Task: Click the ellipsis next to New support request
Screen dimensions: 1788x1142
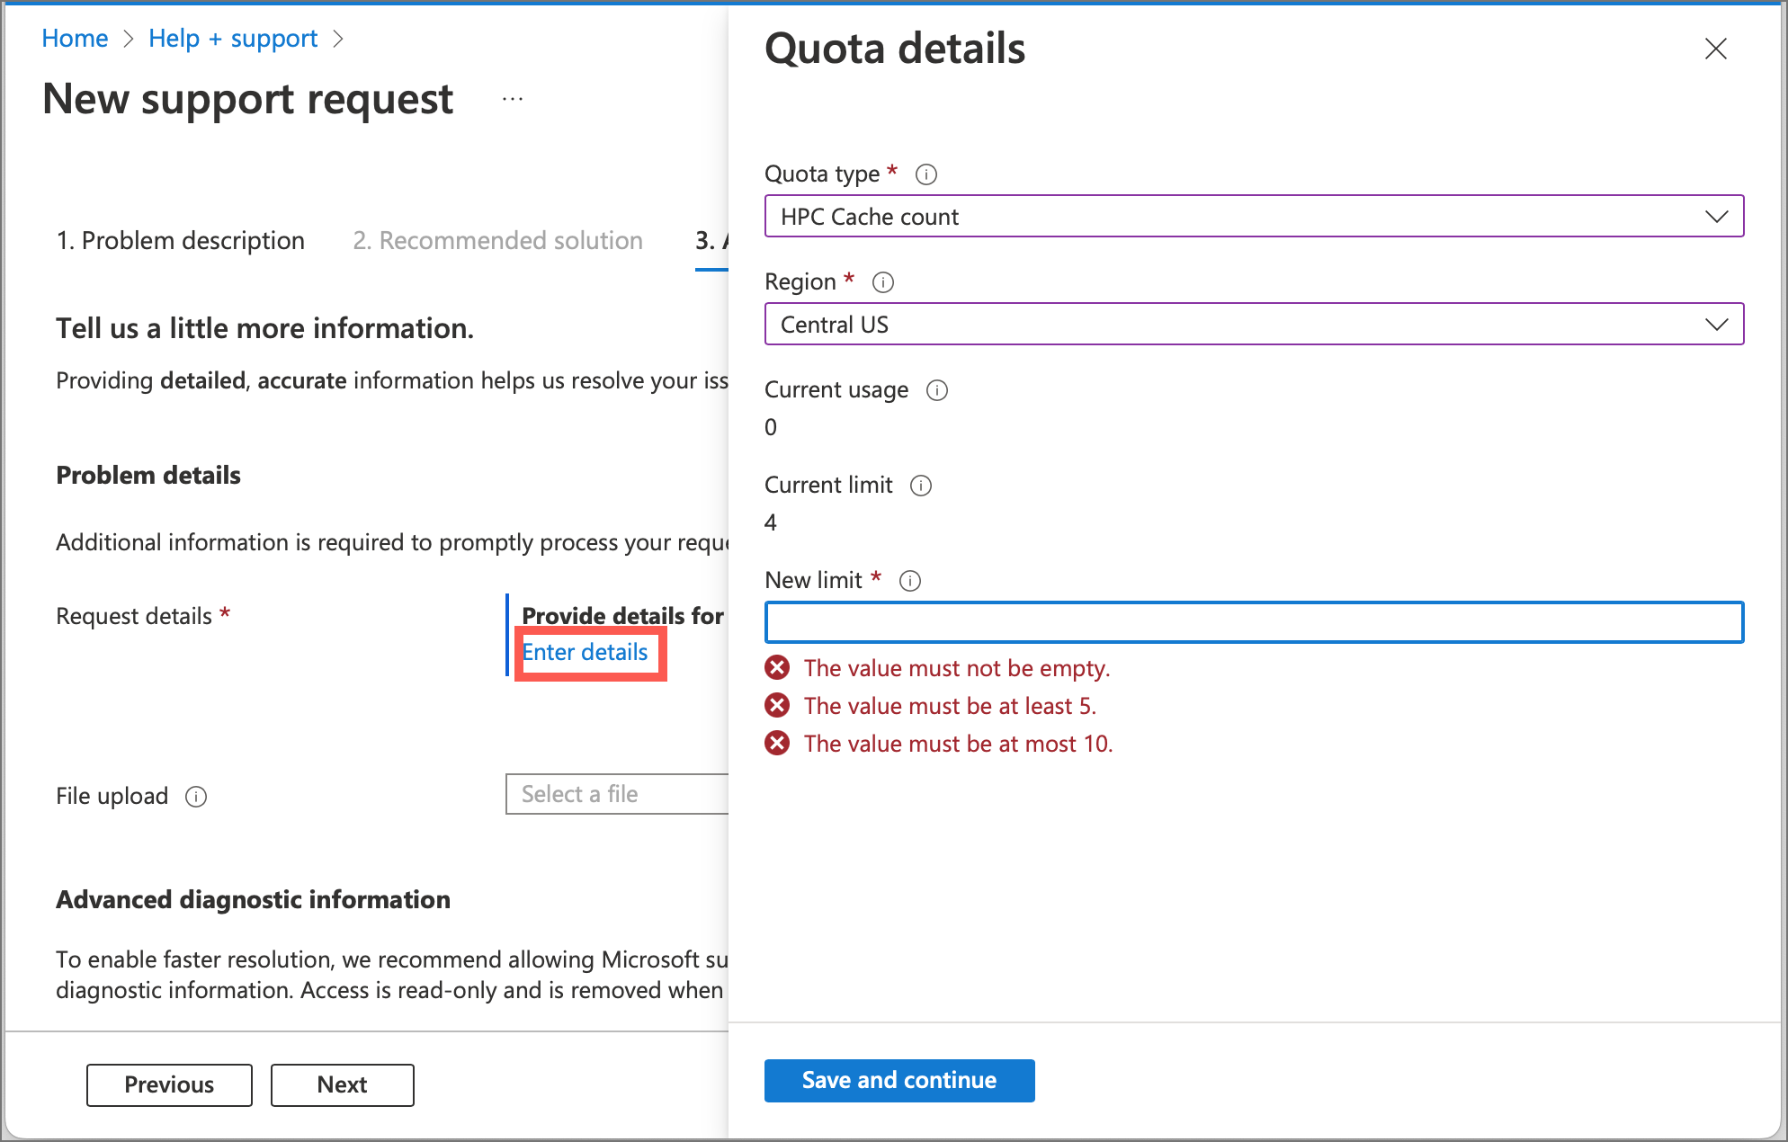Action: coord(512,99)
